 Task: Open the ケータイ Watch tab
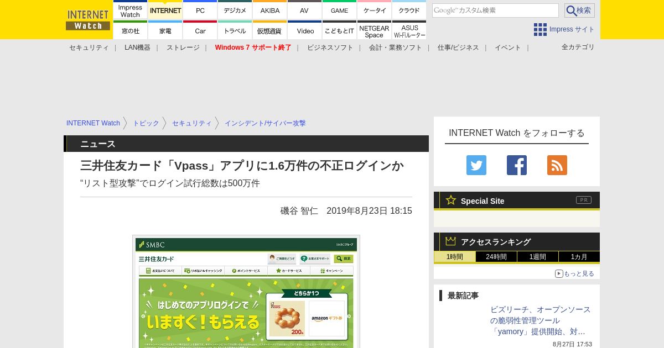click(375, 10)
